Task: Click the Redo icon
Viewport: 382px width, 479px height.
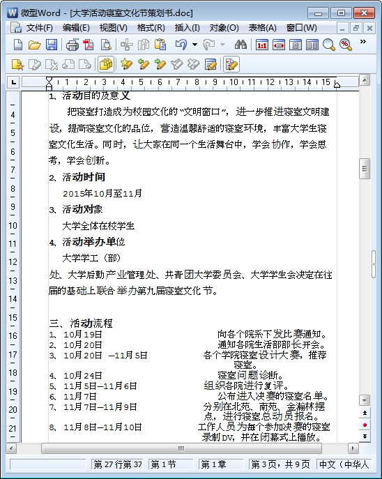Action: [x=209, y=45]
